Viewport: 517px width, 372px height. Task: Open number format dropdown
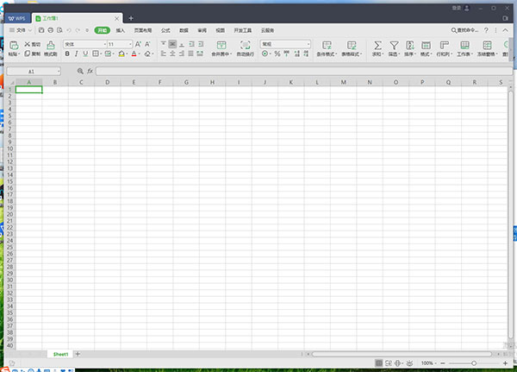coord(308,44)
